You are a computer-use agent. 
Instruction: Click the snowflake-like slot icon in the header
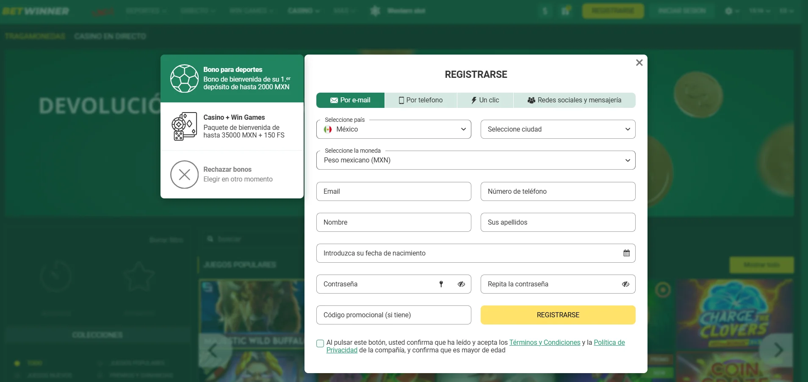click(x=375, y=11)
